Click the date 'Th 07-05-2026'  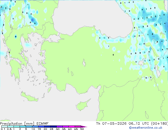pyautogui.click(x=111, y=124)
